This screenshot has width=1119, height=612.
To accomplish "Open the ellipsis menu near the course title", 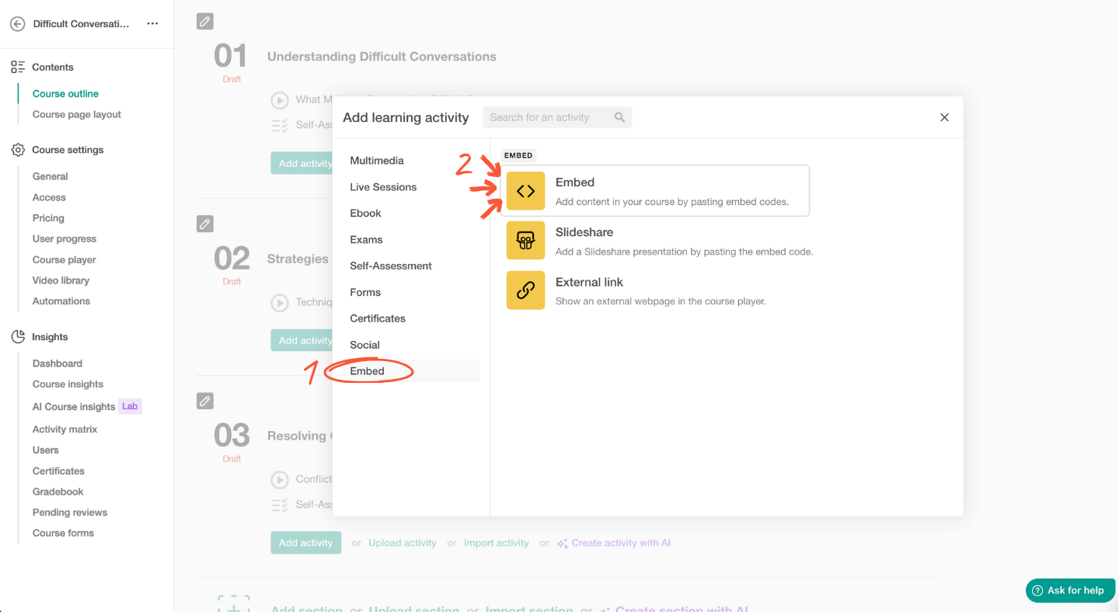I will [x=152, y=23].
